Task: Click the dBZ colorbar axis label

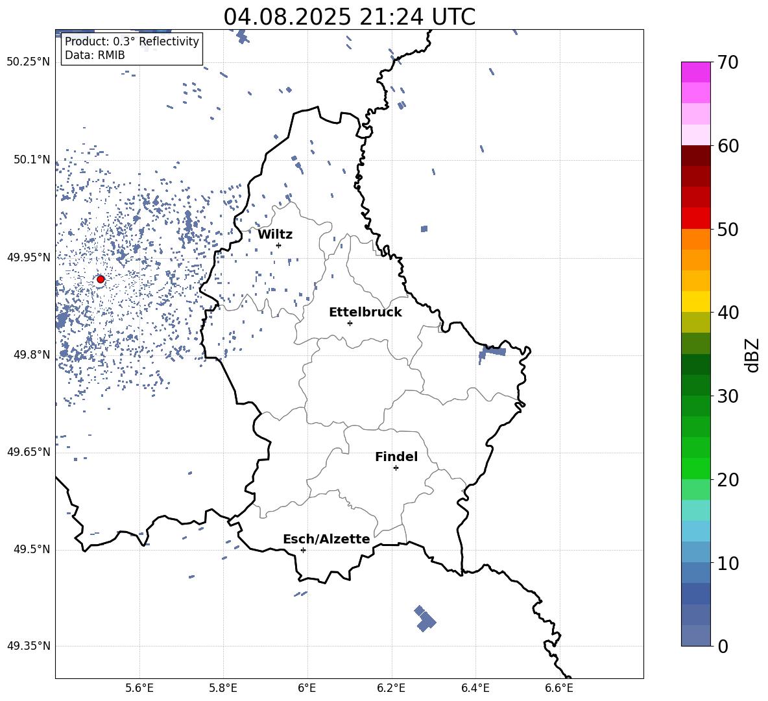Action: tap(752, 355)
